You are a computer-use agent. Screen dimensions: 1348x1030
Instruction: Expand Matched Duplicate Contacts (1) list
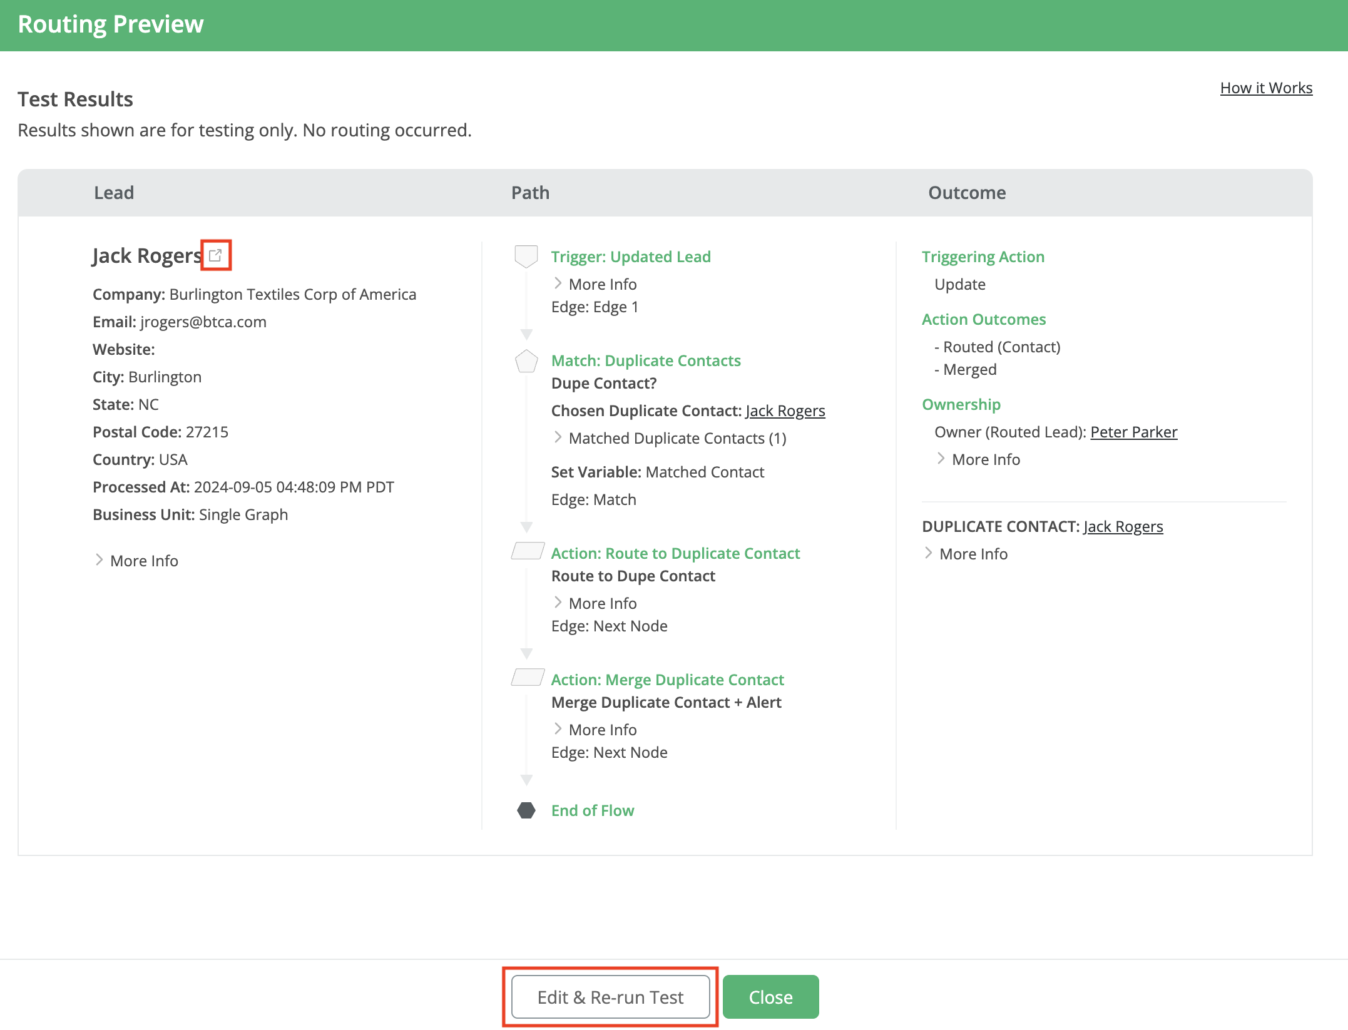(x=677, y=438)
